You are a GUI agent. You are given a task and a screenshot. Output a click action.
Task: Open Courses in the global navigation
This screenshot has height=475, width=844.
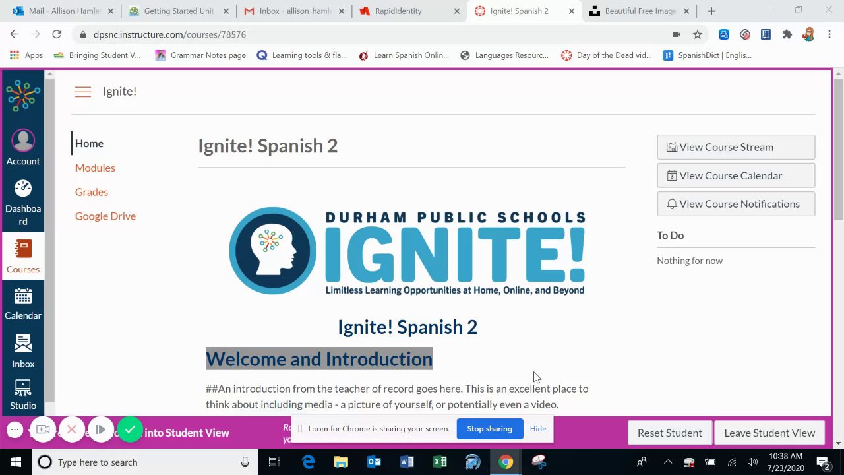pos(23,256)
